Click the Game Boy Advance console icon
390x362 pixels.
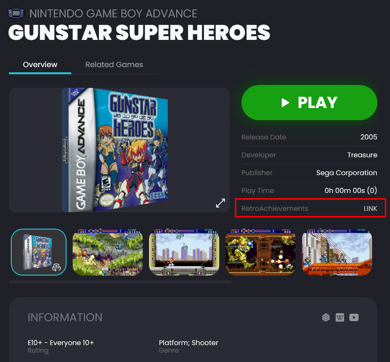16,14
